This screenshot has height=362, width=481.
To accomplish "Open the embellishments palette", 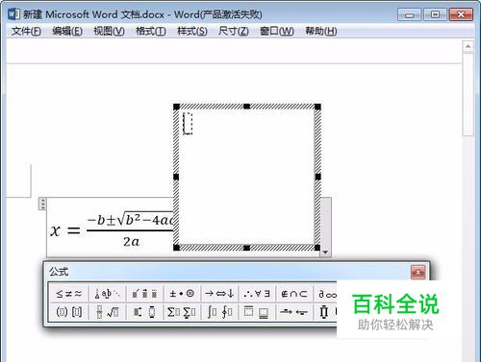I will click(144, 294).
